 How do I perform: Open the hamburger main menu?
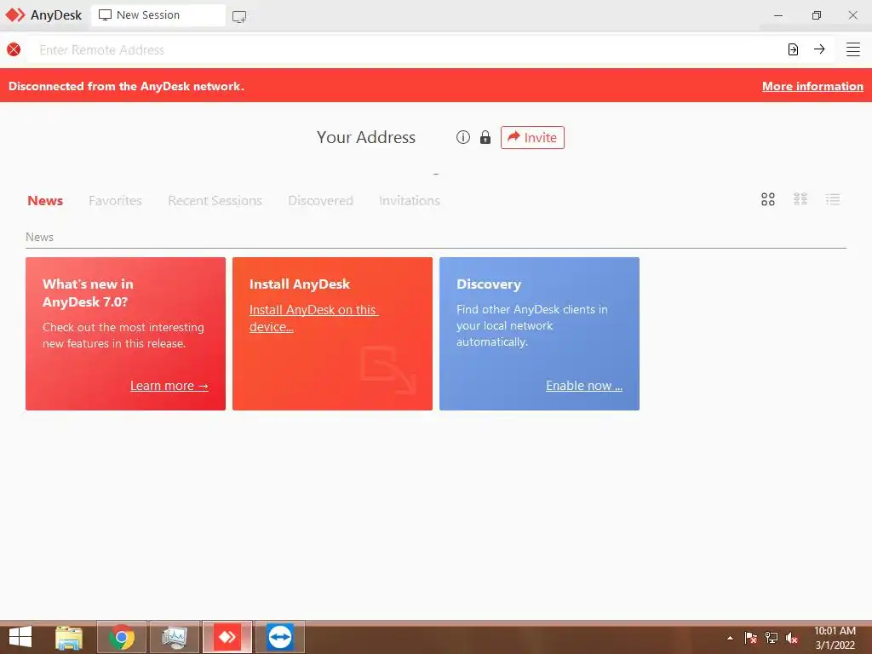(853, 49)
